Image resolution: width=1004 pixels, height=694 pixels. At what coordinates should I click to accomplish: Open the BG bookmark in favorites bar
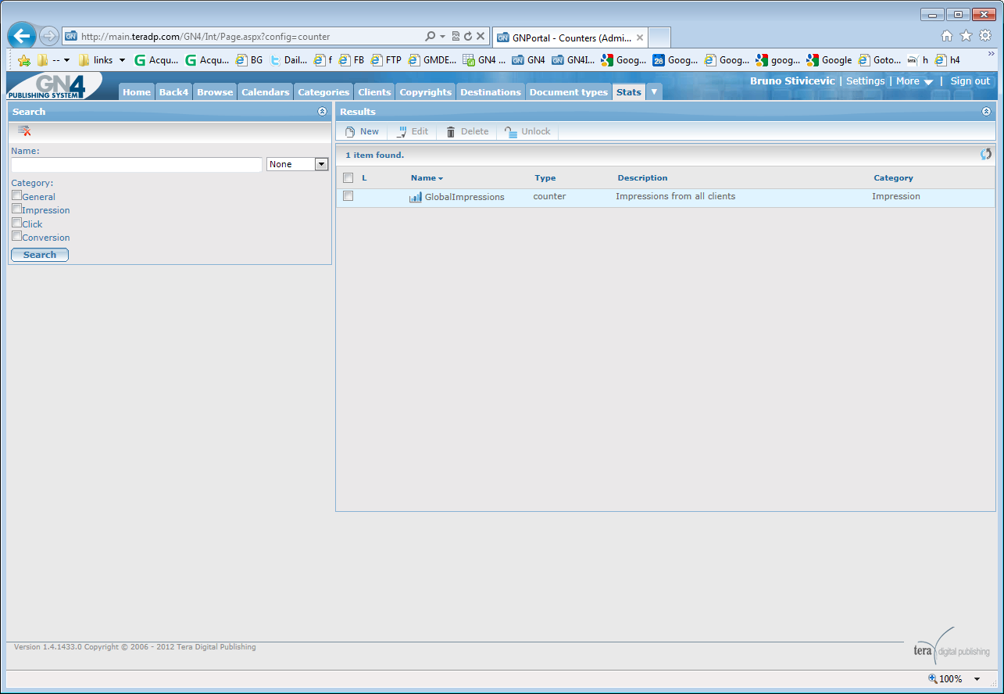[x=250, y=60]
